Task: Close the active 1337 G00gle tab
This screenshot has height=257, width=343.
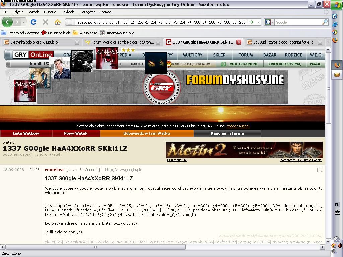Action: 239,42
